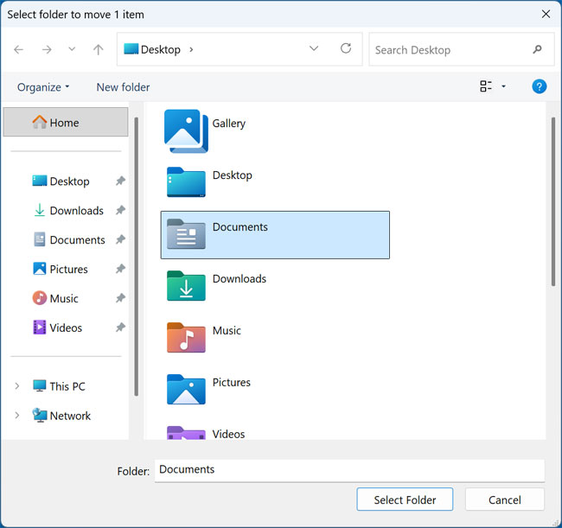
Task: Select the Desktop folder icon in list
Action: [x=186, y=182]
